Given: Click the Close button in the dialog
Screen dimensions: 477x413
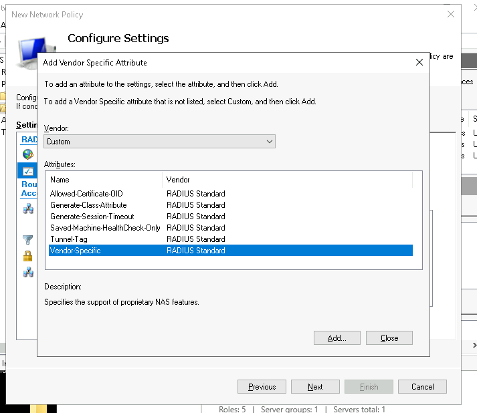Looking at the screenshot, I should (x=389, y=338).
